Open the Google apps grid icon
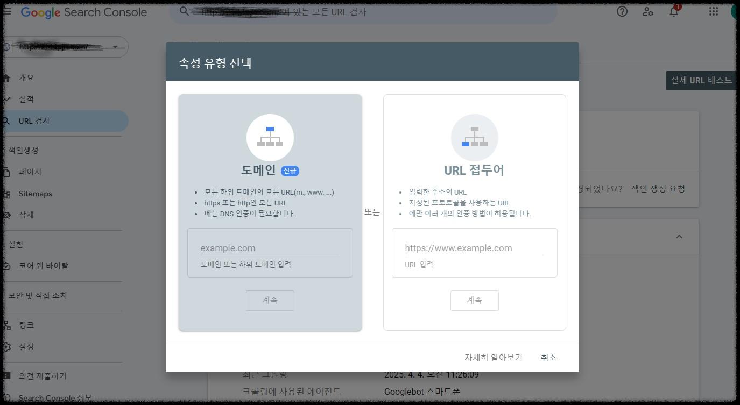Viewport: 740px width, 405px height. click(714, 11)
